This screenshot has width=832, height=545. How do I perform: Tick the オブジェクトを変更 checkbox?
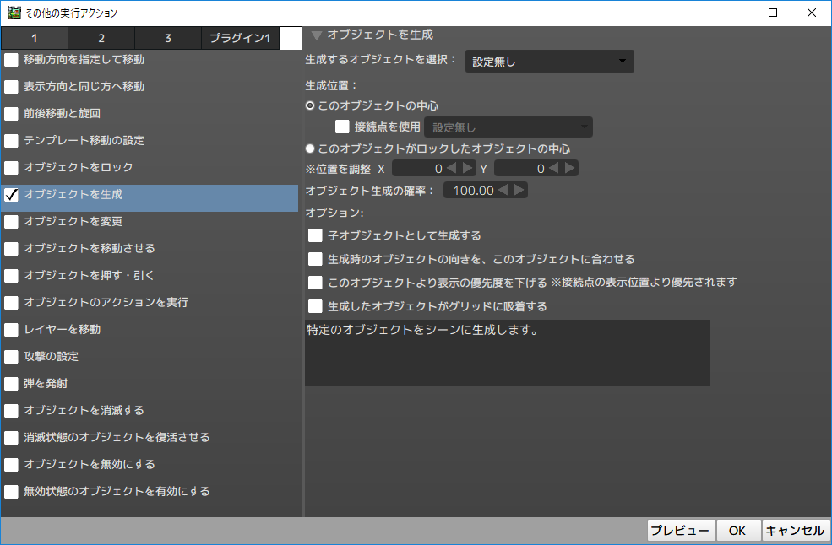tap(11, 222)
